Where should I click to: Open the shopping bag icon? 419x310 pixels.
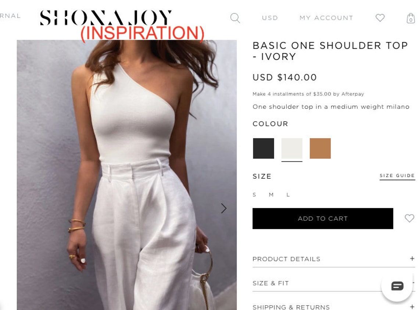tap(411, 18)
